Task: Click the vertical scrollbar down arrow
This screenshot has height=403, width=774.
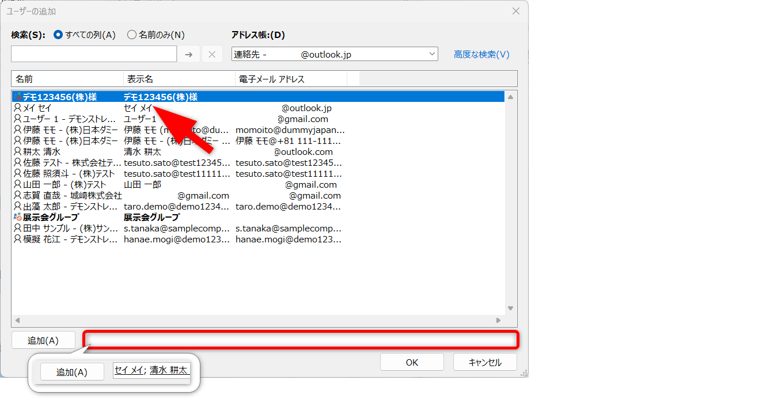Action: tap(510, 309)
